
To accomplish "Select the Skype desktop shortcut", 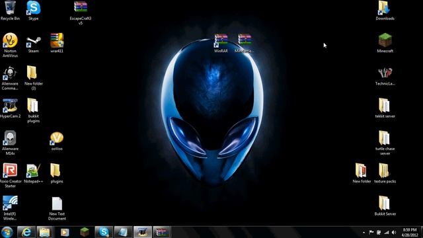I will [34, 11].
